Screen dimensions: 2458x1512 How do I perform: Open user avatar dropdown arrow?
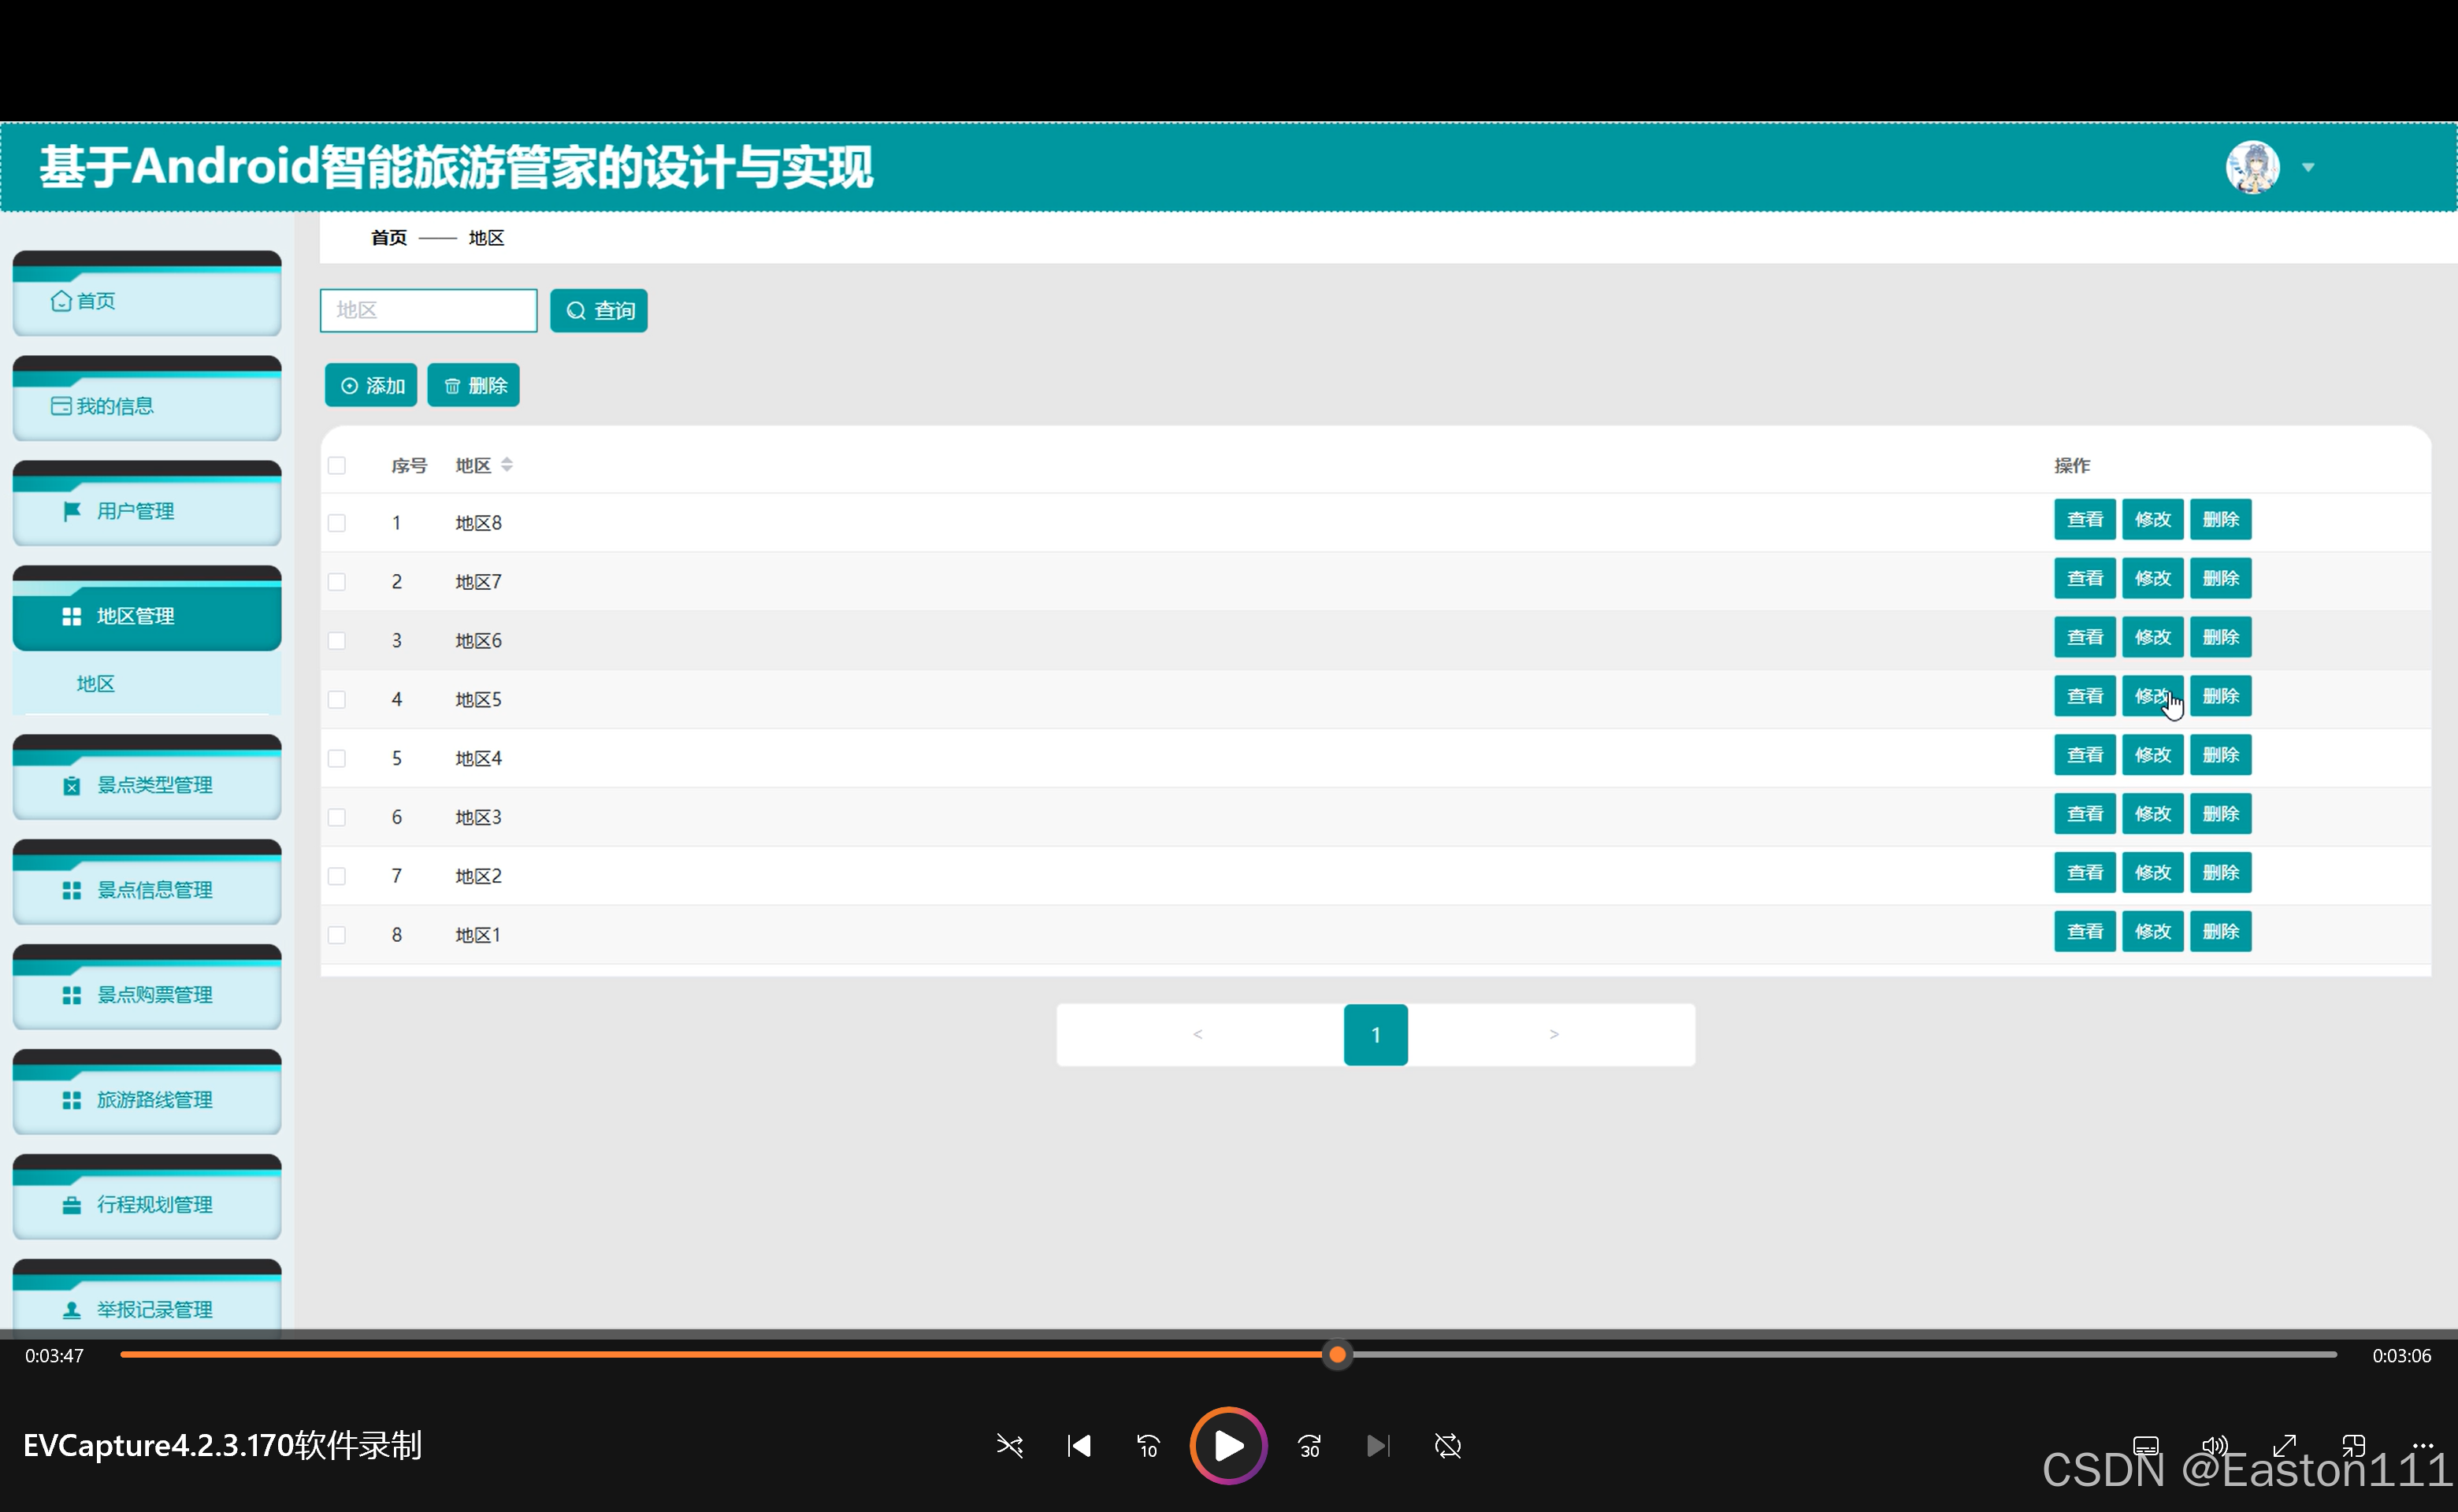pyautogui.click(x=2308, y=167)
